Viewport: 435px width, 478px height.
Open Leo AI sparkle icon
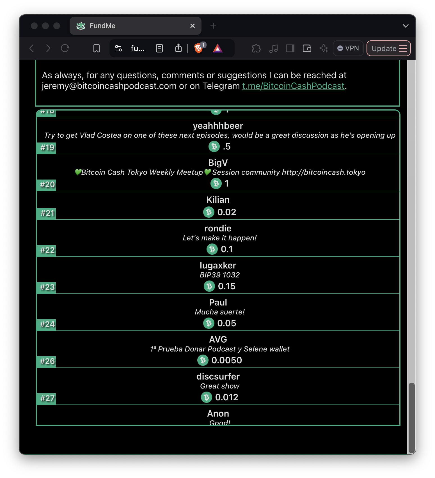coord(324,49)
